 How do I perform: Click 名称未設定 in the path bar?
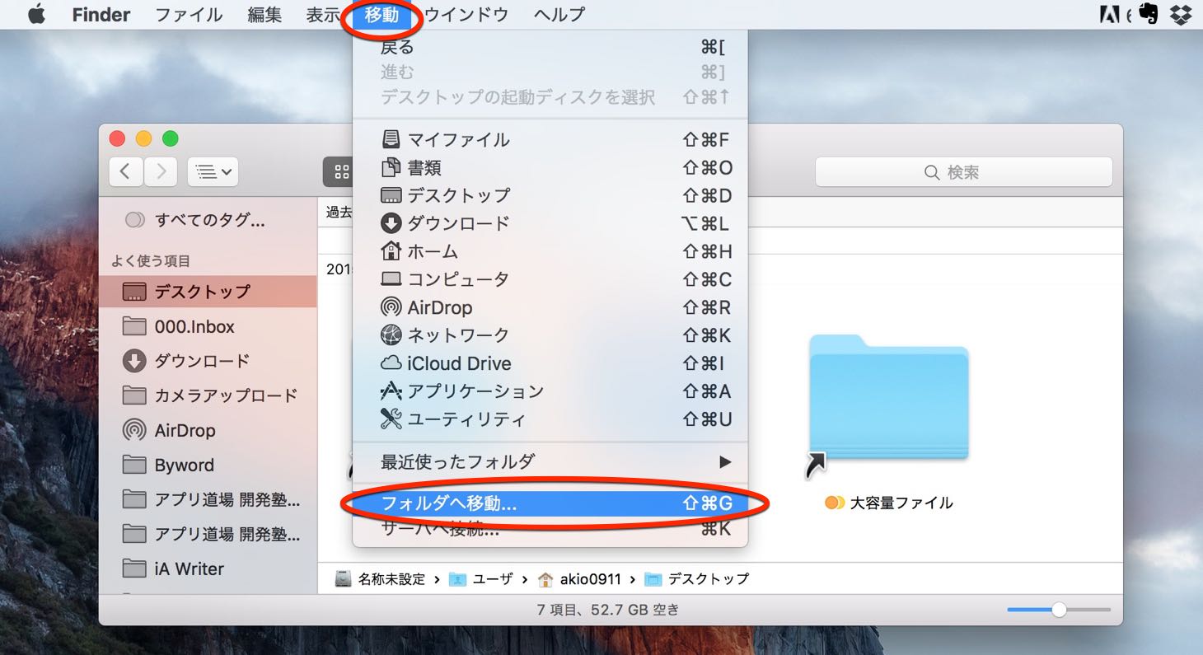click(381, 579)
